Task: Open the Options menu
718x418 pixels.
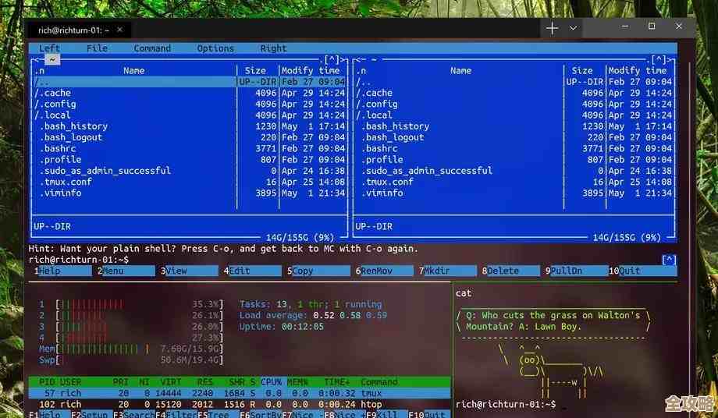Action: [x=215, y=48]
